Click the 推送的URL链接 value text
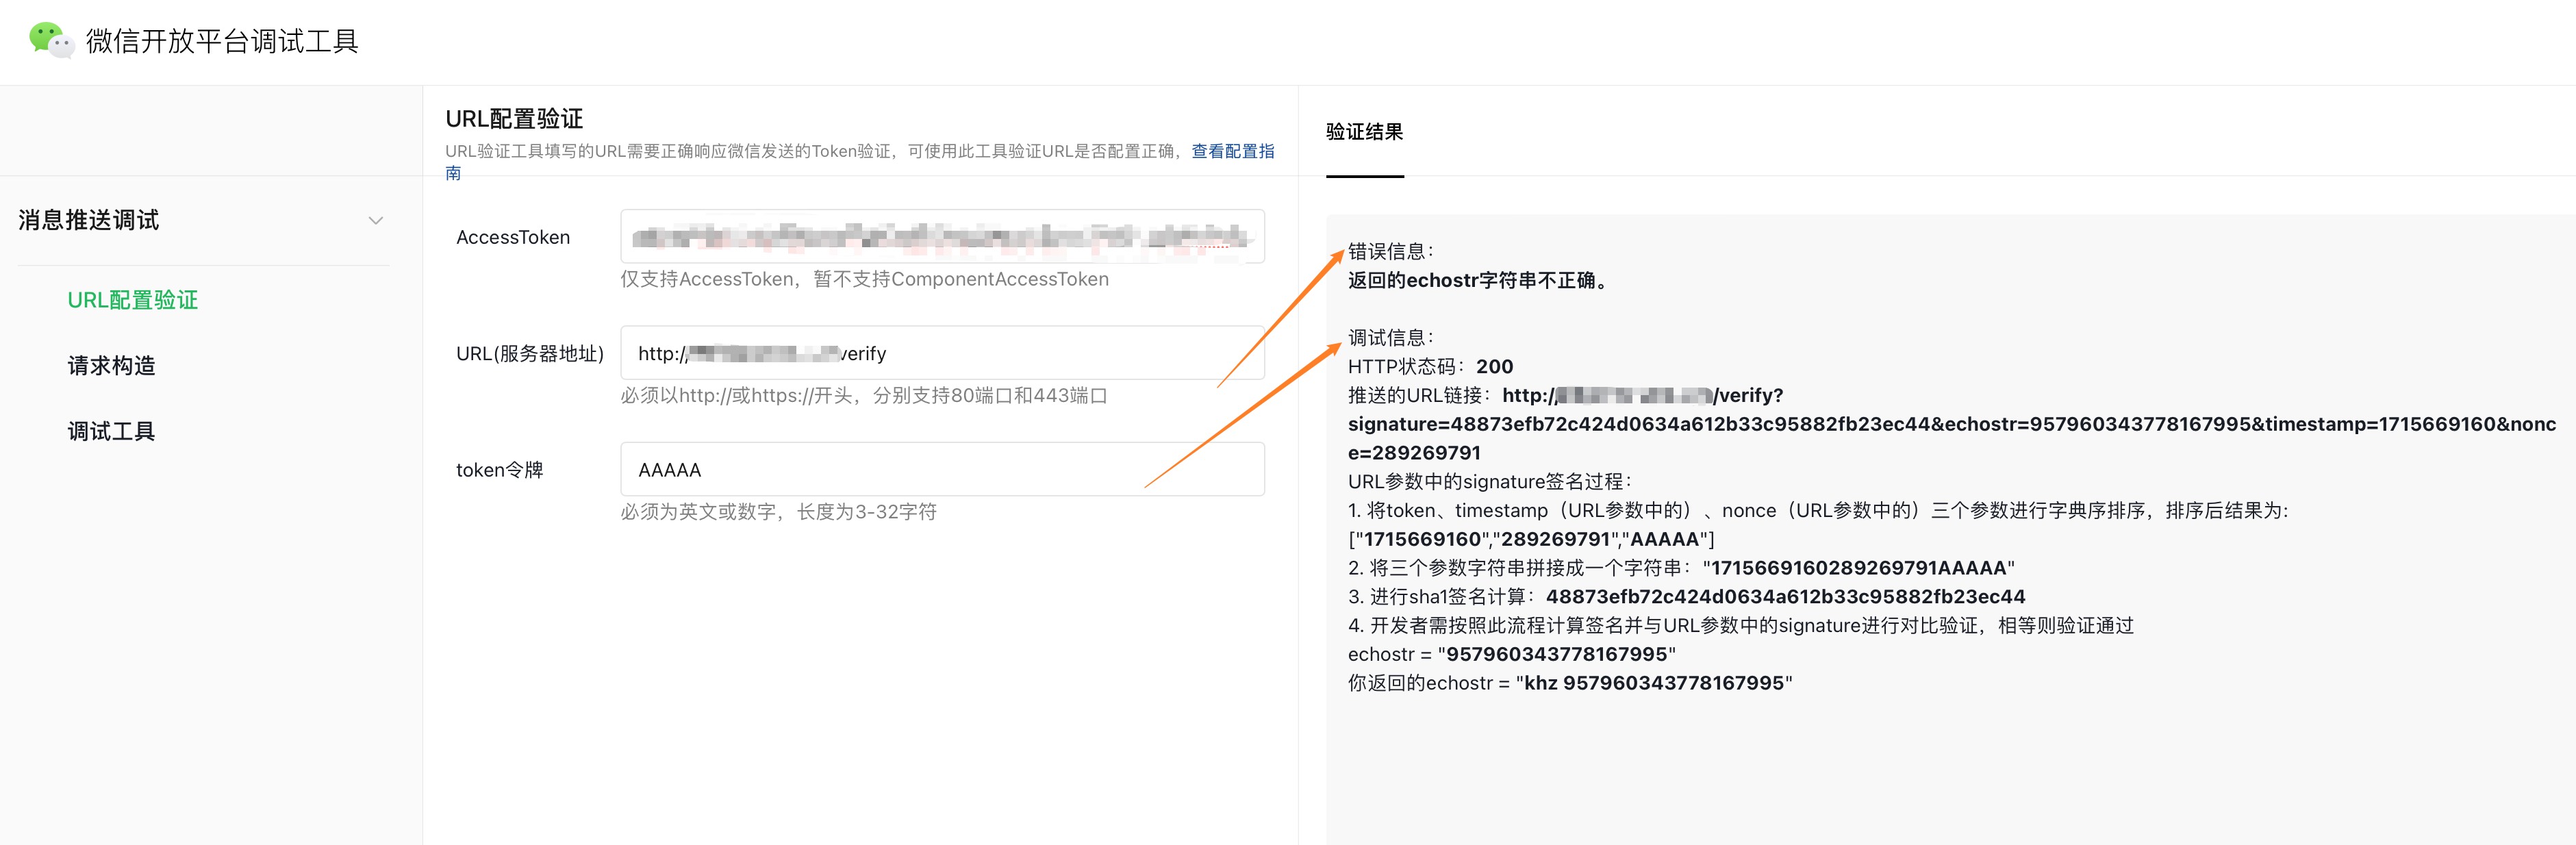 pyautogui.click(x=1951, y=424)
